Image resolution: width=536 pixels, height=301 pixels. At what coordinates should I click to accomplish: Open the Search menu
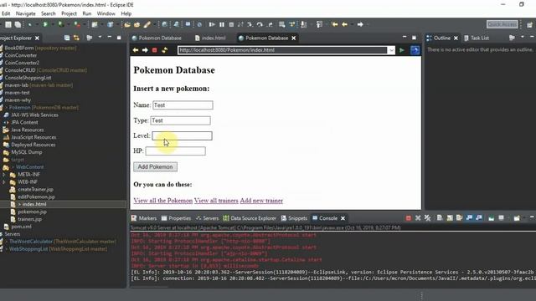coord(49,13)
